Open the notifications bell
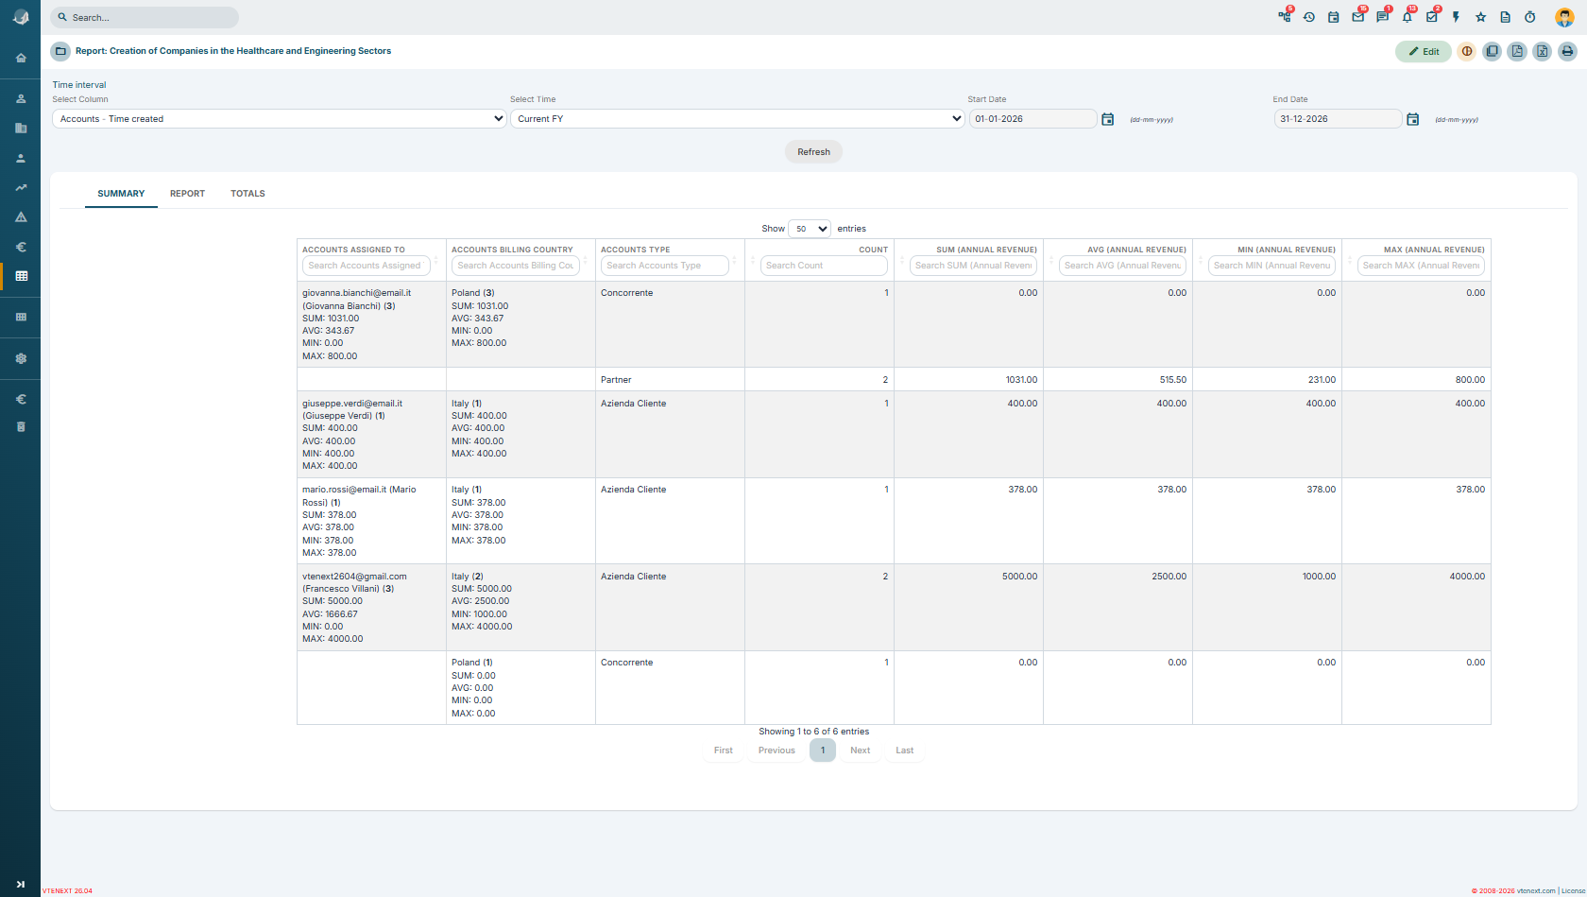 click(1407, 17)
